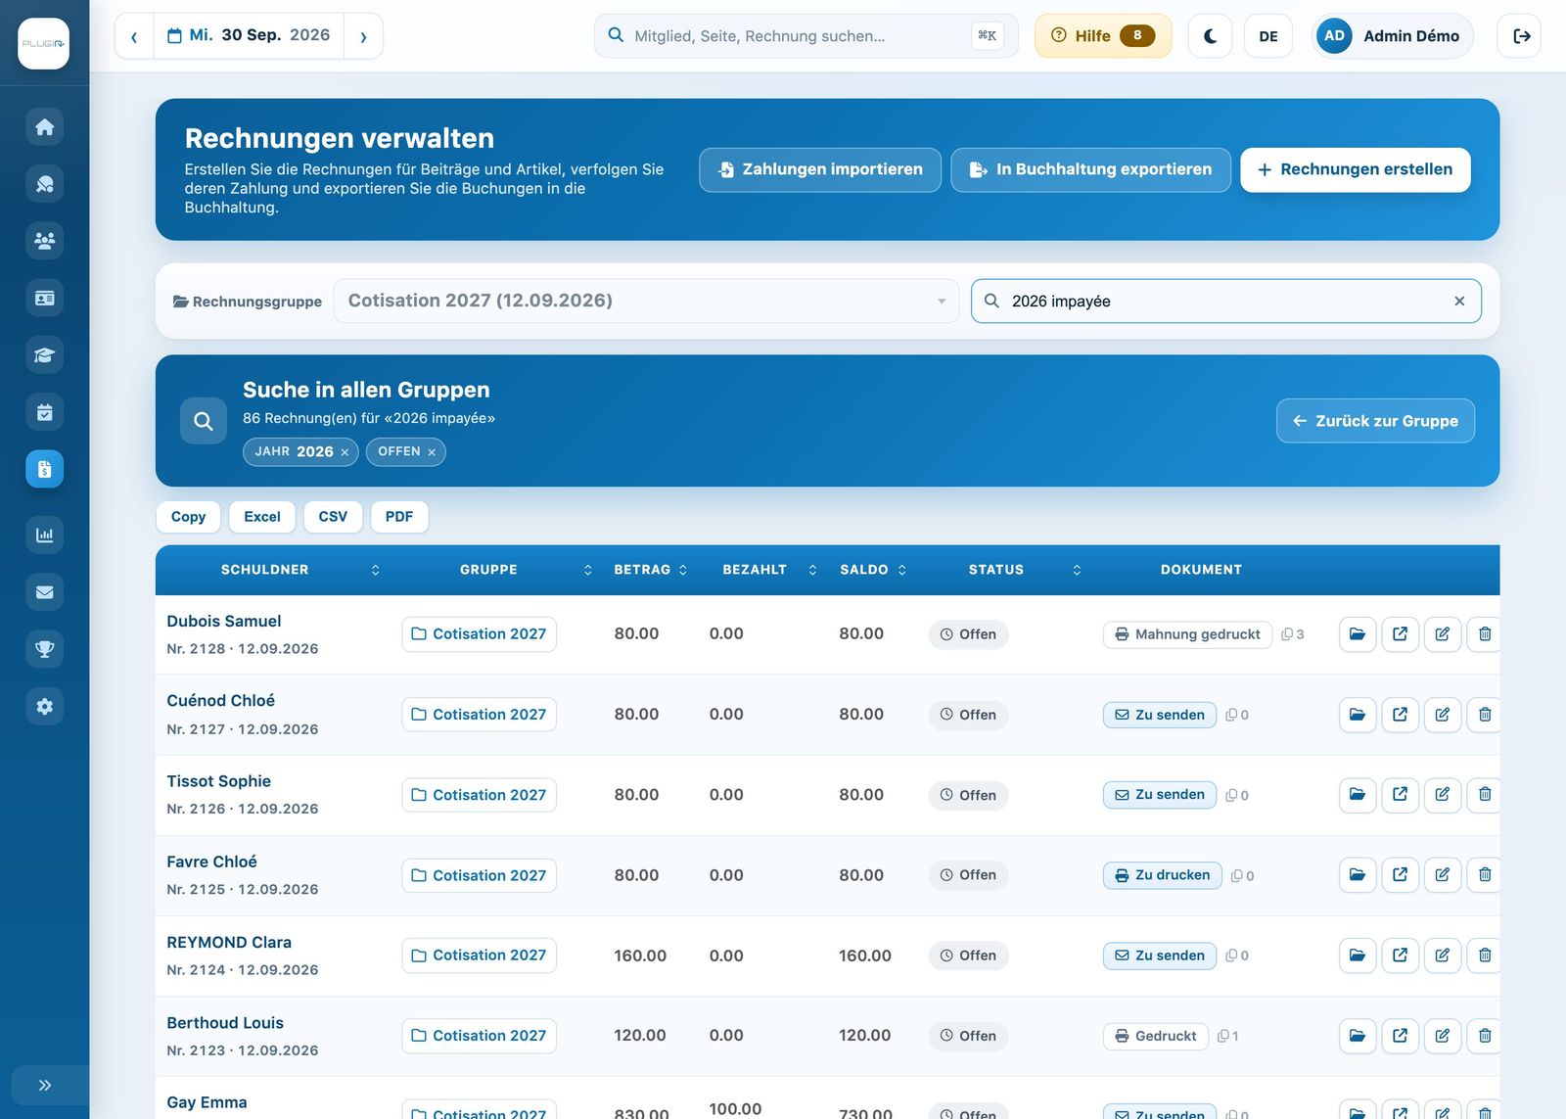
Task: Sort table by Schuldner column
Action: (265, 570)
